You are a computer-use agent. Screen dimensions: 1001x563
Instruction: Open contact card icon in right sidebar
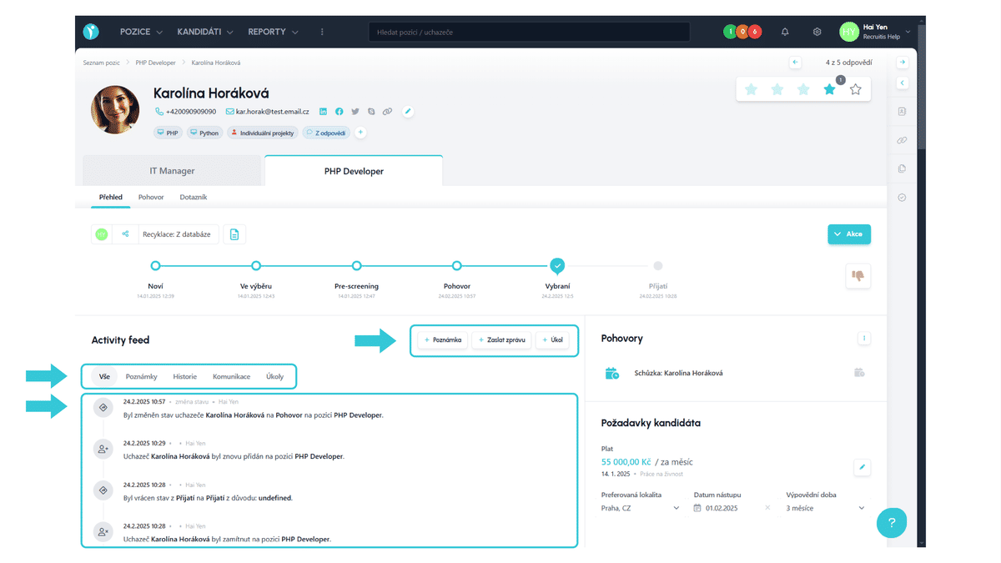902,111
